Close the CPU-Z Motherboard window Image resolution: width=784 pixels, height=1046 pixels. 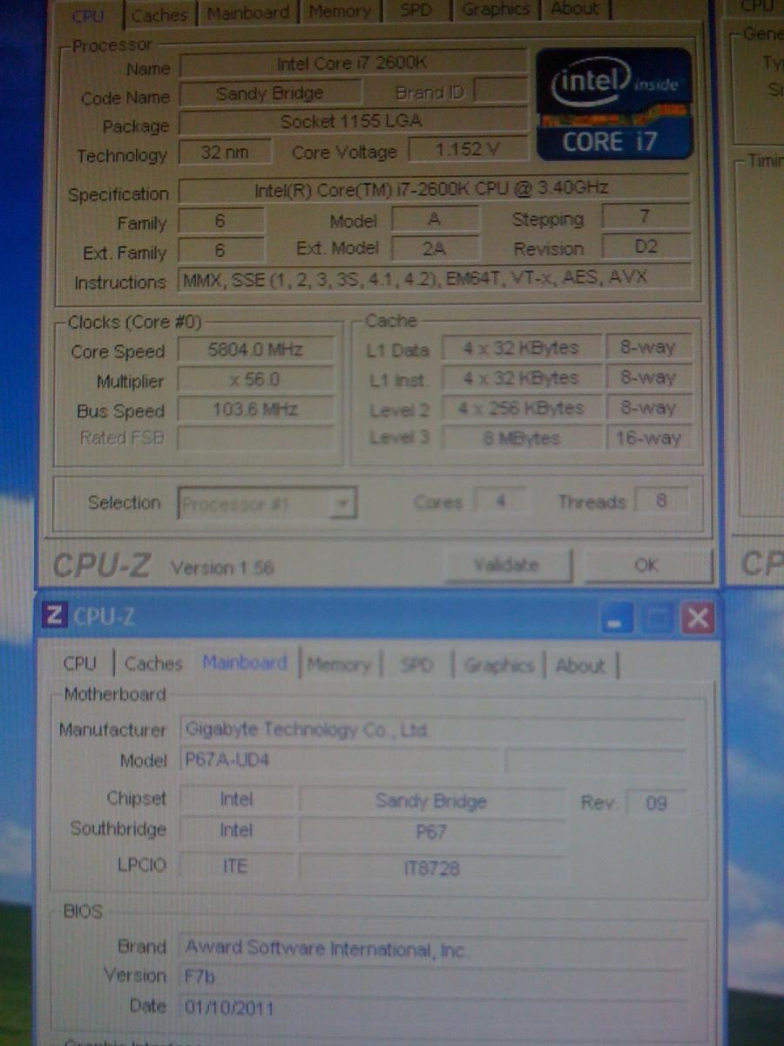click(x=698, y=619)
